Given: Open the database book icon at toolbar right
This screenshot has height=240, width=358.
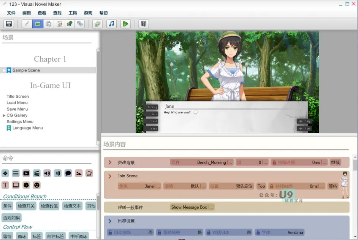Looking at the screenshot, I should tap(143, 24).
